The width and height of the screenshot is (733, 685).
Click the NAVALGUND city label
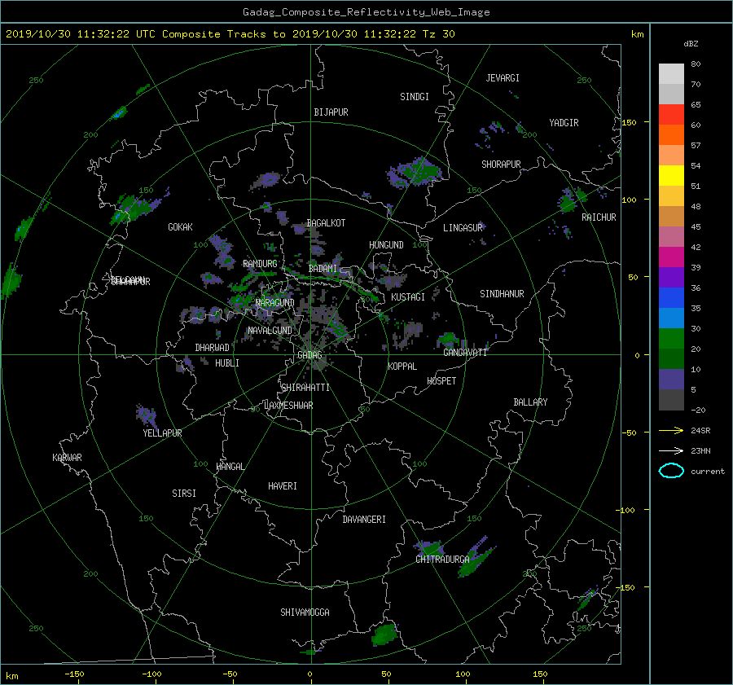tap(270, 331)
